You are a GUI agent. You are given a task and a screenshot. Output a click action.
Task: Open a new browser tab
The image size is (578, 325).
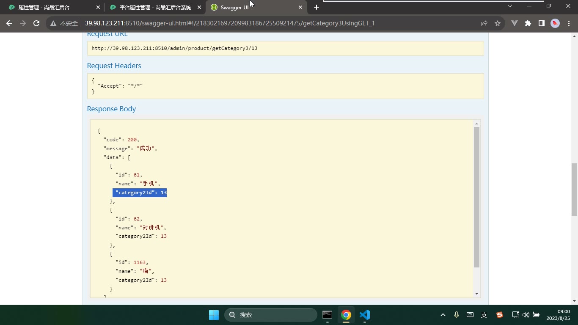[x=317, y=7]
